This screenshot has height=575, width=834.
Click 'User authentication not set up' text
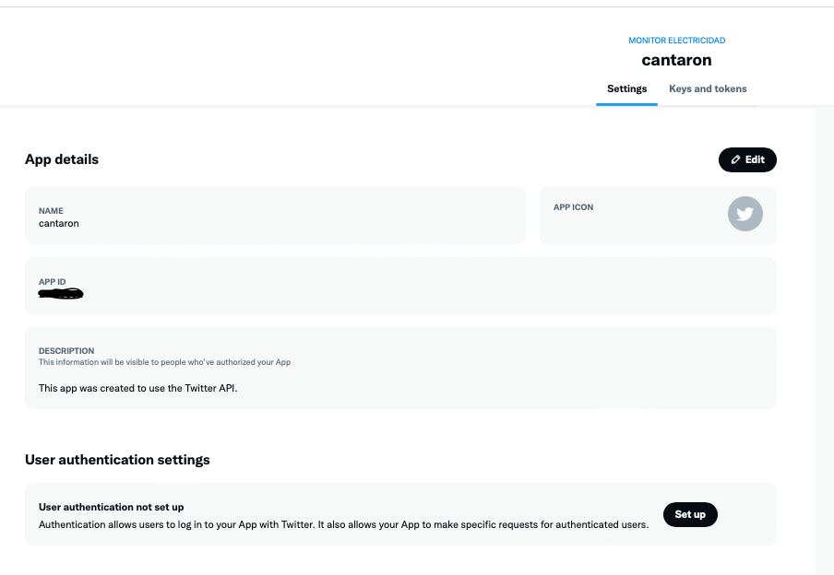(x=111, y=507)
